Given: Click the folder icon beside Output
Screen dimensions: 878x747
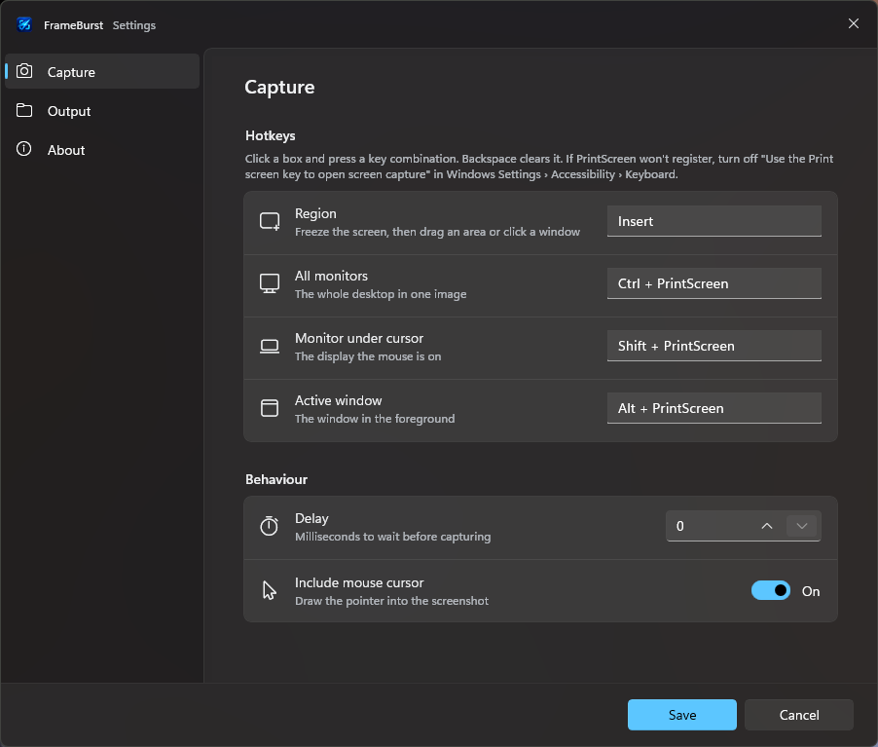Looking at the screenshot, I should (x=24, y=110).
